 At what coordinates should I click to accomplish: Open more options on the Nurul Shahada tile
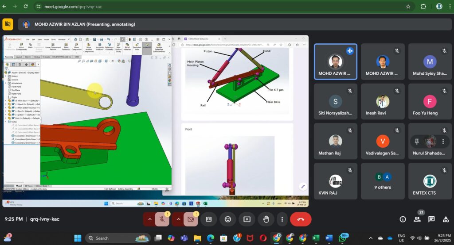click(x=443, y=142)
